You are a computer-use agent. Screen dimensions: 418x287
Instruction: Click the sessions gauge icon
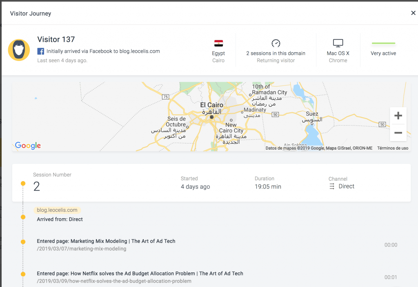pos(276,43)
